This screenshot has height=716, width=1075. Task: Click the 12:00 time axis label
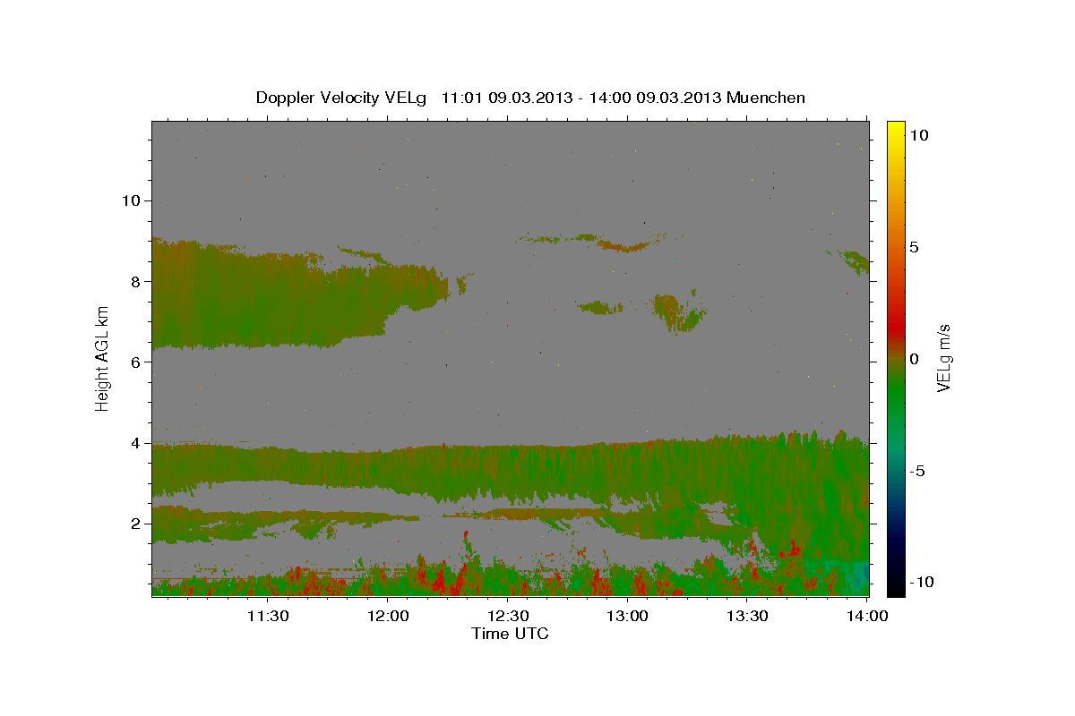coord(388,616)
